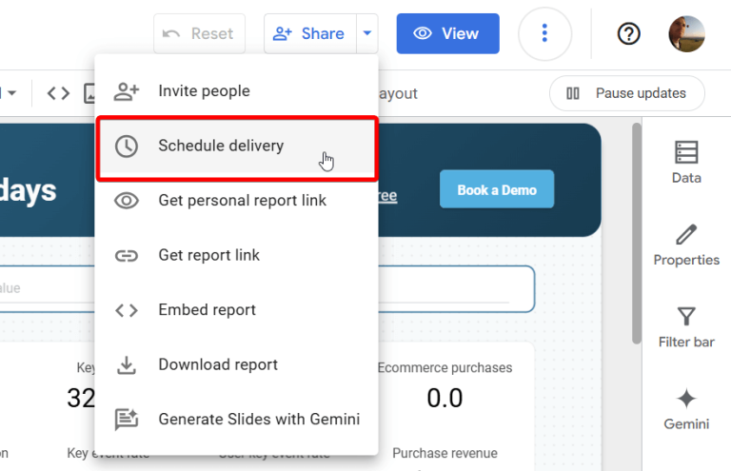This screenshot has height=471, width=731.
Task: Open the Properties pencil panel
Action: pos(685,245)
